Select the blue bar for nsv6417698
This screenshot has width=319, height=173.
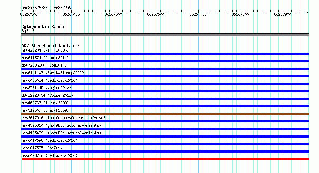pyautogui.click(x=165, y=144)
